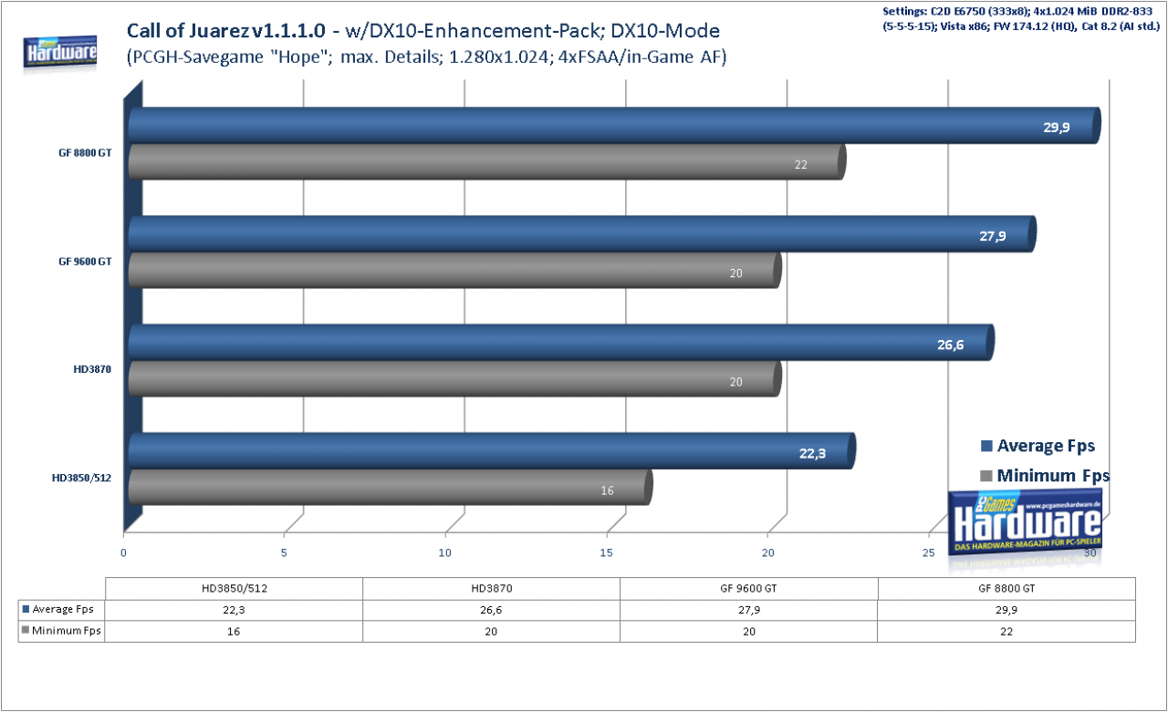Click the "HD3870" column header in the data table
This screenshot has height=712, width=1168.
(492, 588)
